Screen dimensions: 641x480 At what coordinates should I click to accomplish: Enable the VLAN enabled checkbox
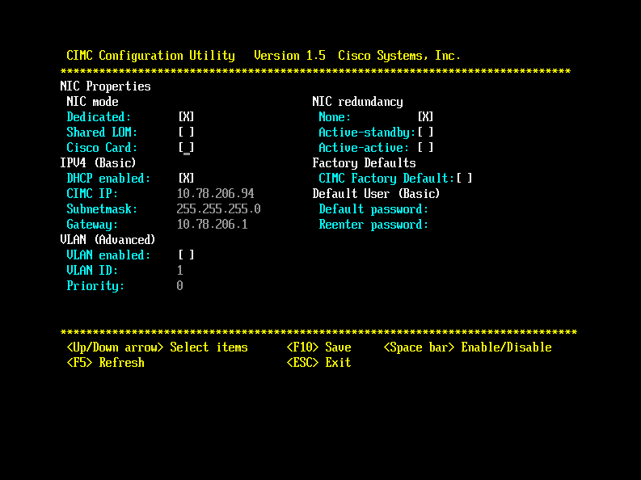pos(186,255)
